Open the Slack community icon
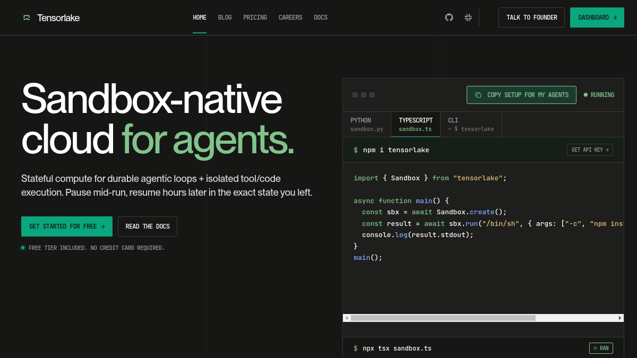This screenshot has height=358, width=637. pos(468,18)
